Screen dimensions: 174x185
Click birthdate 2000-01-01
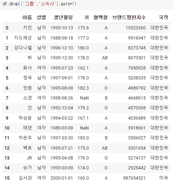[62, 178]
